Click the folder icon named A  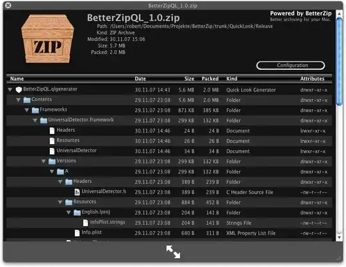click(x=60, y=172)
